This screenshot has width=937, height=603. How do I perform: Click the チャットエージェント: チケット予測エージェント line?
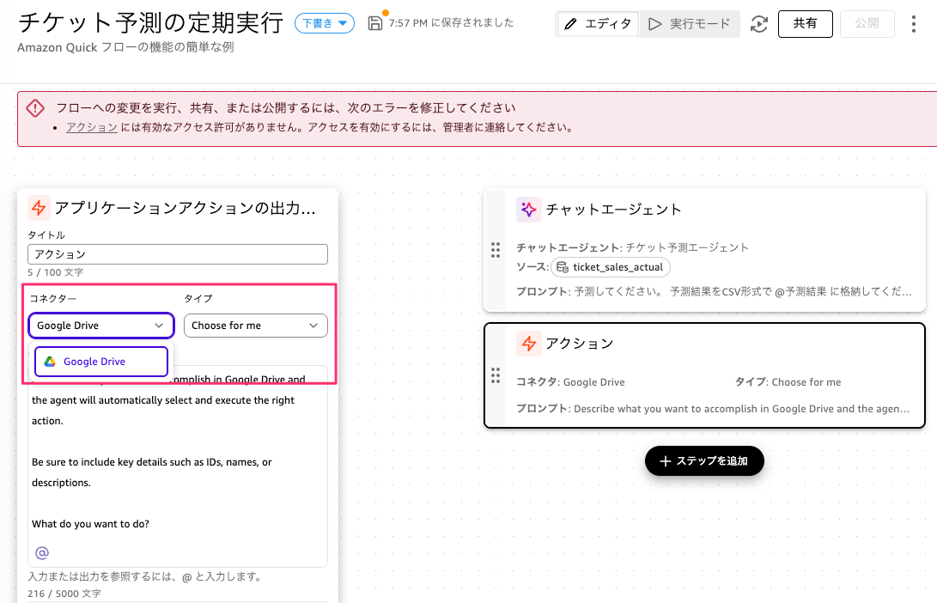[x=632, y=247]
